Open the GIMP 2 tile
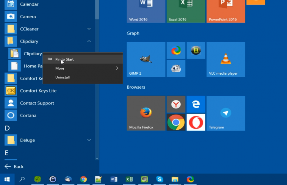Viewport: 287px width, 185px height. (x=146, y=59)
